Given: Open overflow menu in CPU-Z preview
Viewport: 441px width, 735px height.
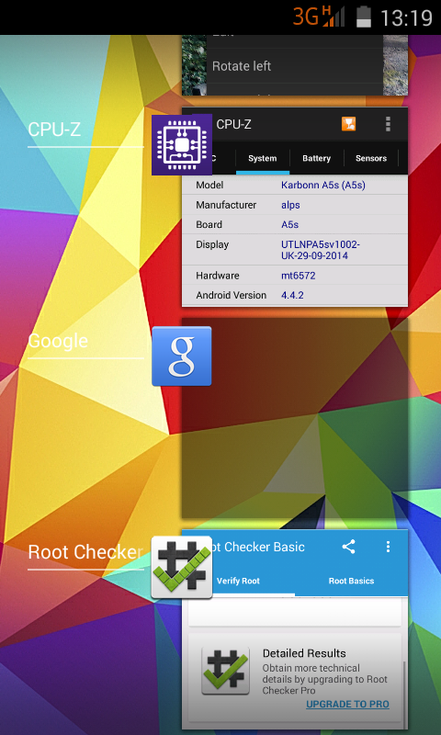Looking at the screenshot, I should (x=388, y=124).
